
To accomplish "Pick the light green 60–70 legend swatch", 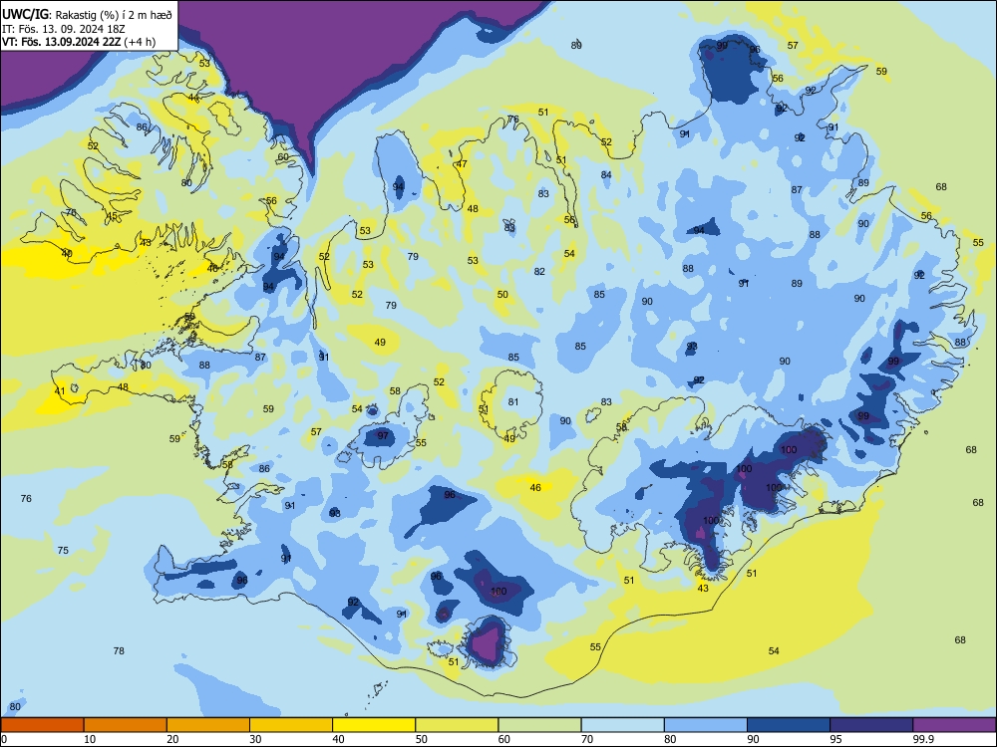I will tap(539, 725).
